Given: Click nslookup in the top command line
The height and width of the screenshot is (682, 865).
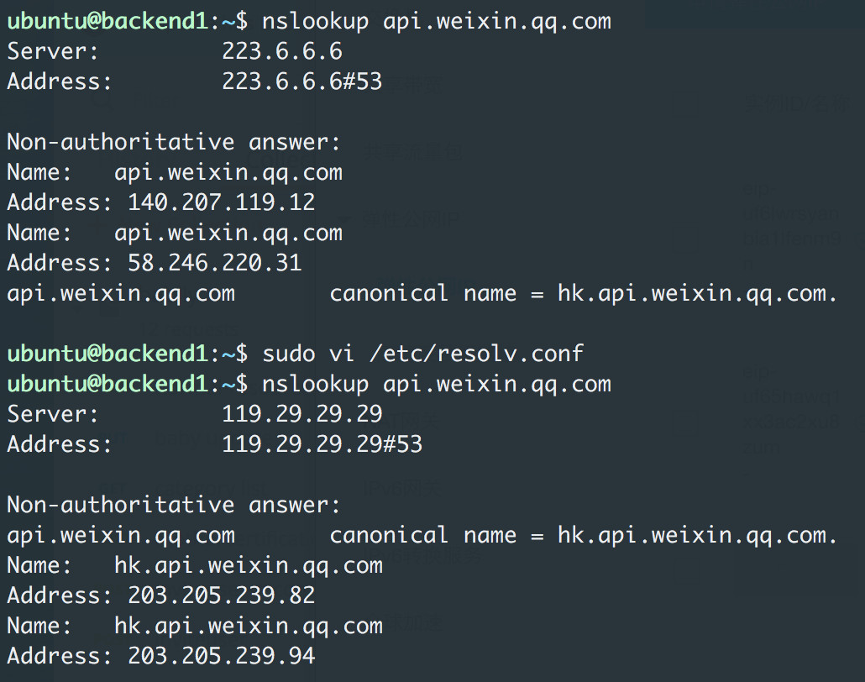Looking at the screenshot, I should pos(315,21).
